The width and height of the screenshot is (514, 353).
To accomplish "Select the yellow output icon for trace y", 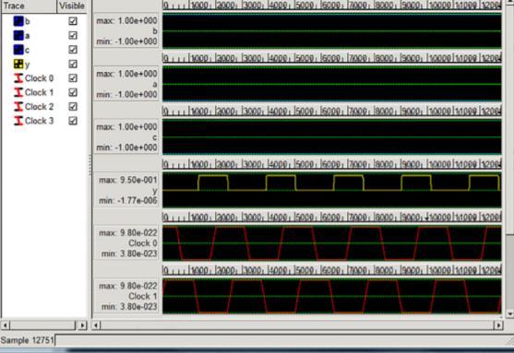I will (x=18, y=65).
